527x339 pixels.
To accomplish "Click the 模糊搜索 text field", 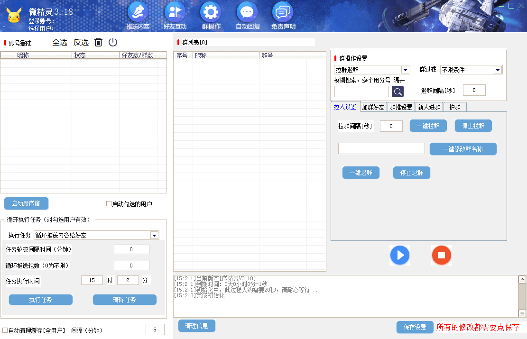I will click(361, 92).
